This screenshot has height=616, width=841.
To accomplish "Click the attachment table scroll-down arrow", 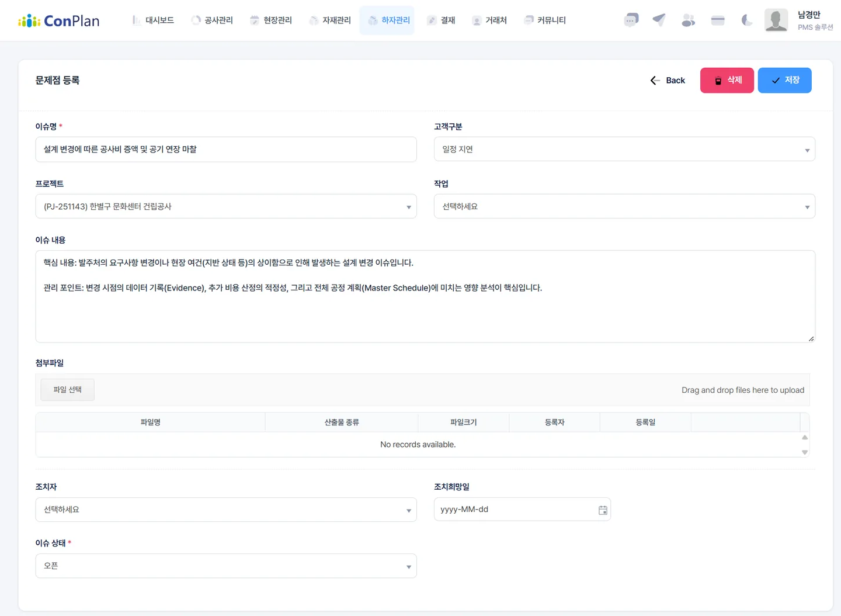I will (x=805, y=452).
